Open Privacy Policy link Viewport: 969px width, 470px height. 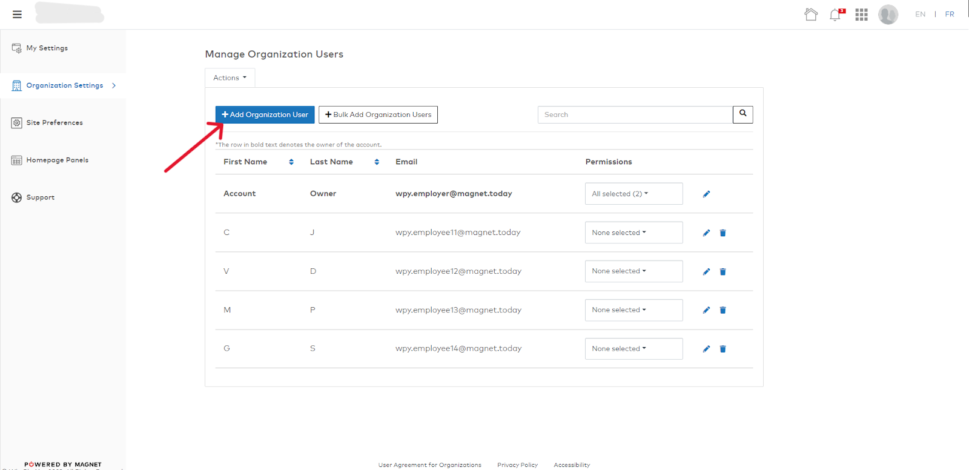(518, 465)
